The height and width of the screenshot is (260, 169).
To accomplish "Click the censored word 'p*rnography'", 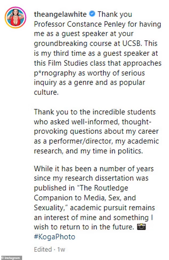I will point(55,73).
